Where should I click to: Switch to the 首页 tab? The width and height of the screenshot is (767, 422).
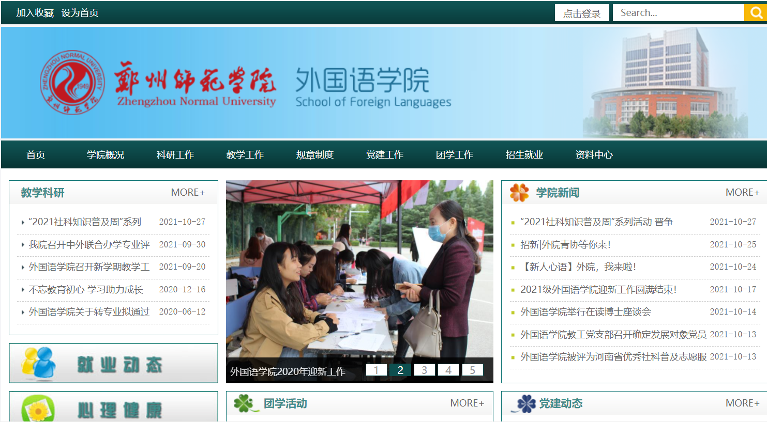tap(35, 153)
